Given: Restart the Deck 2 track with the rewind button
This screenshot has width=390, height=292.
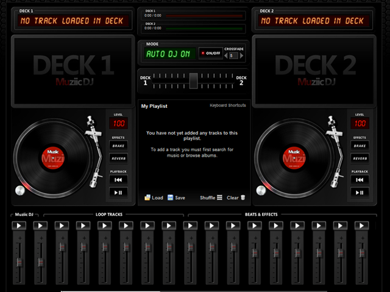Looking at the screenshot, I should point(360,180).
